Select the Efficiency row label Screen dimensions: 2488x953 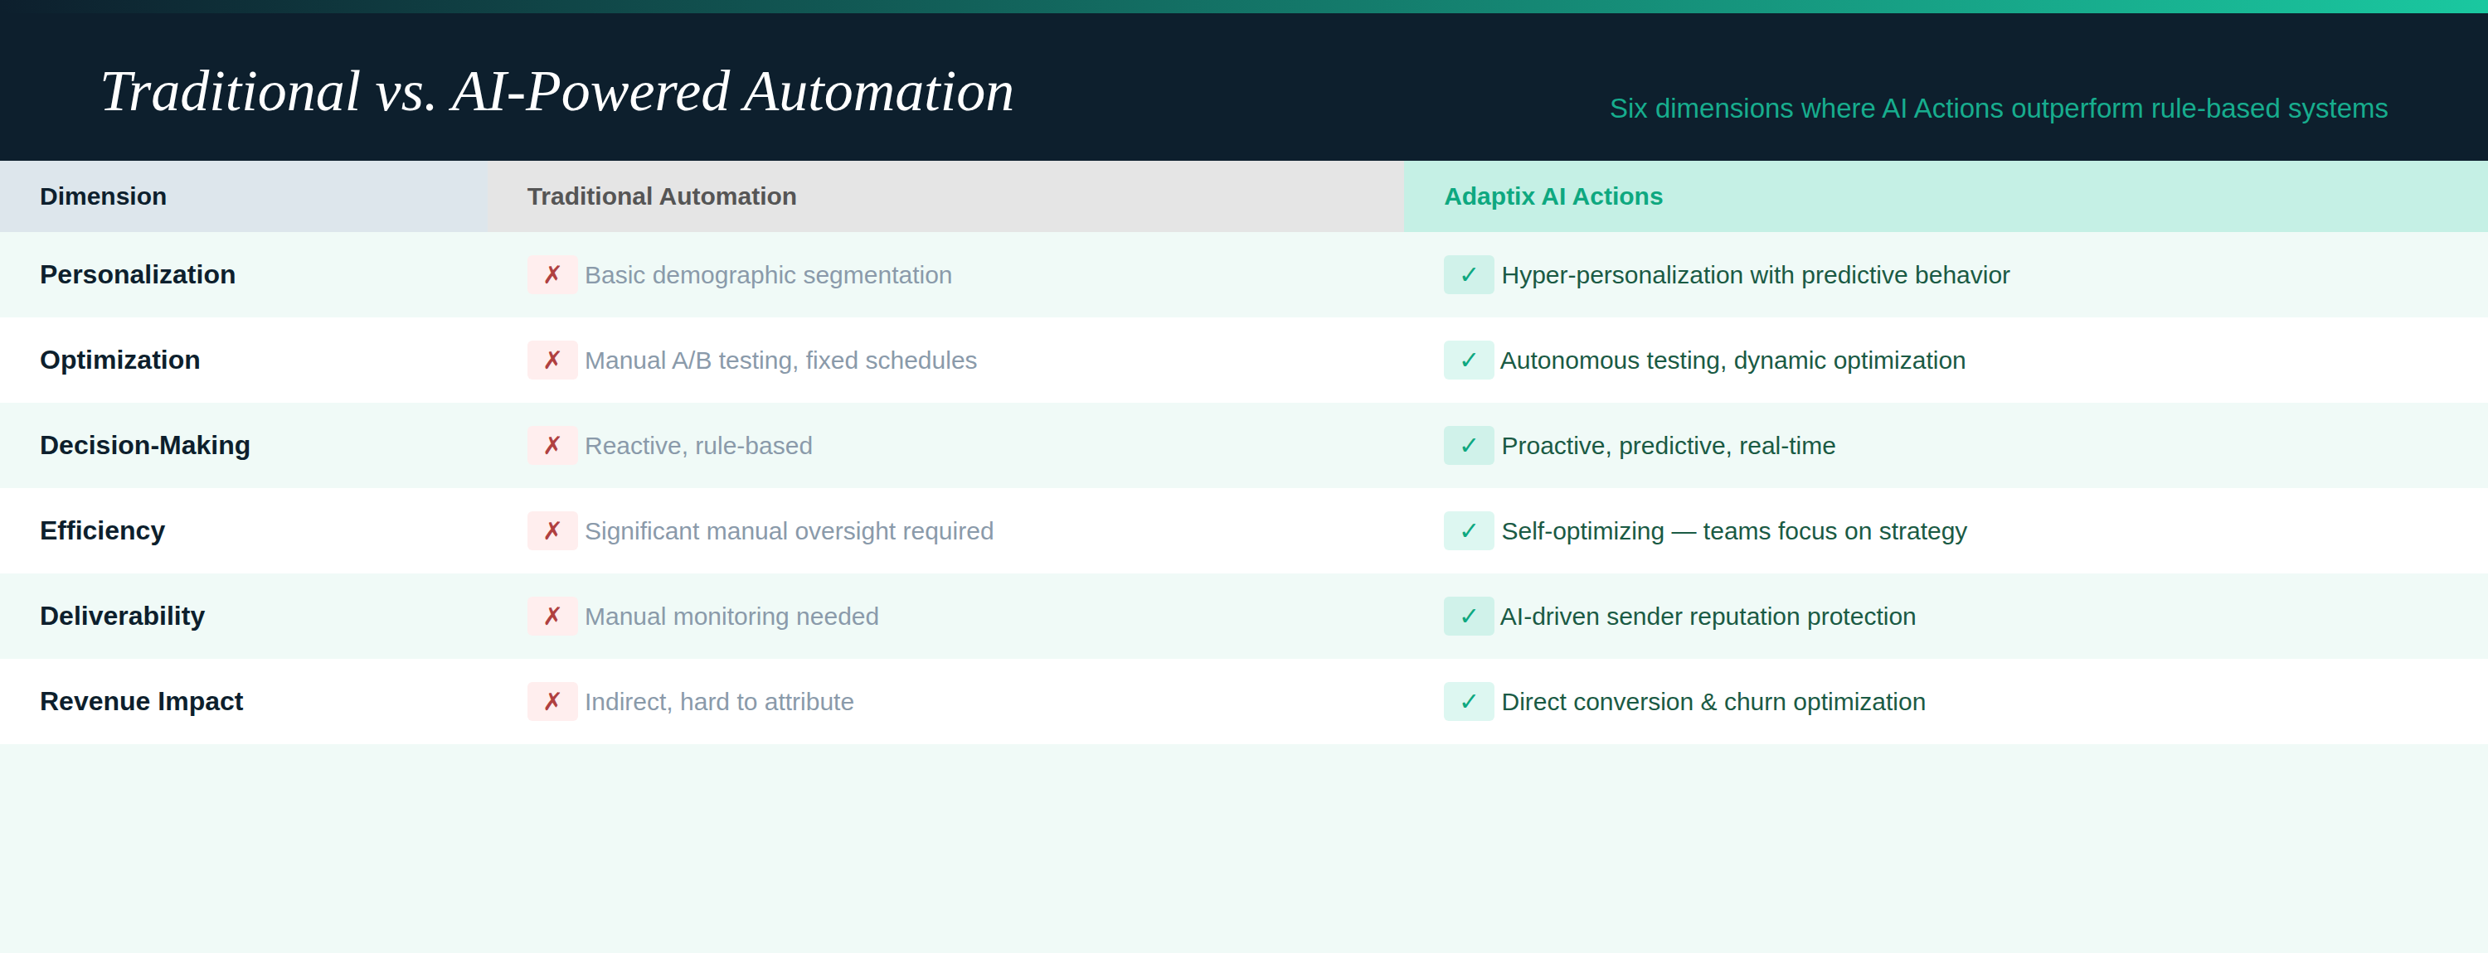coord(102,531)
